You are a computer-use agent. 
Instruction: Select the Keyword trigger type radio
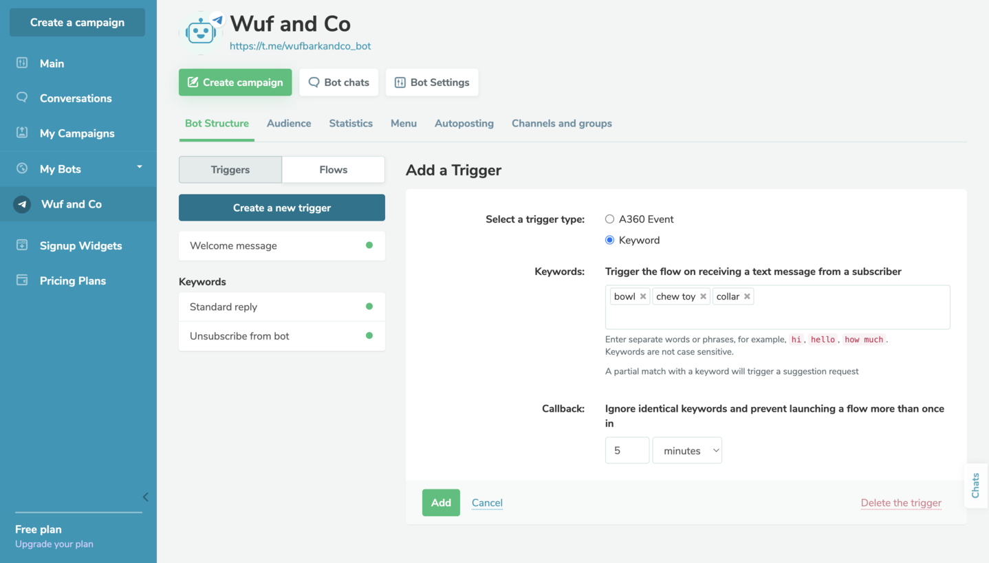609,240
